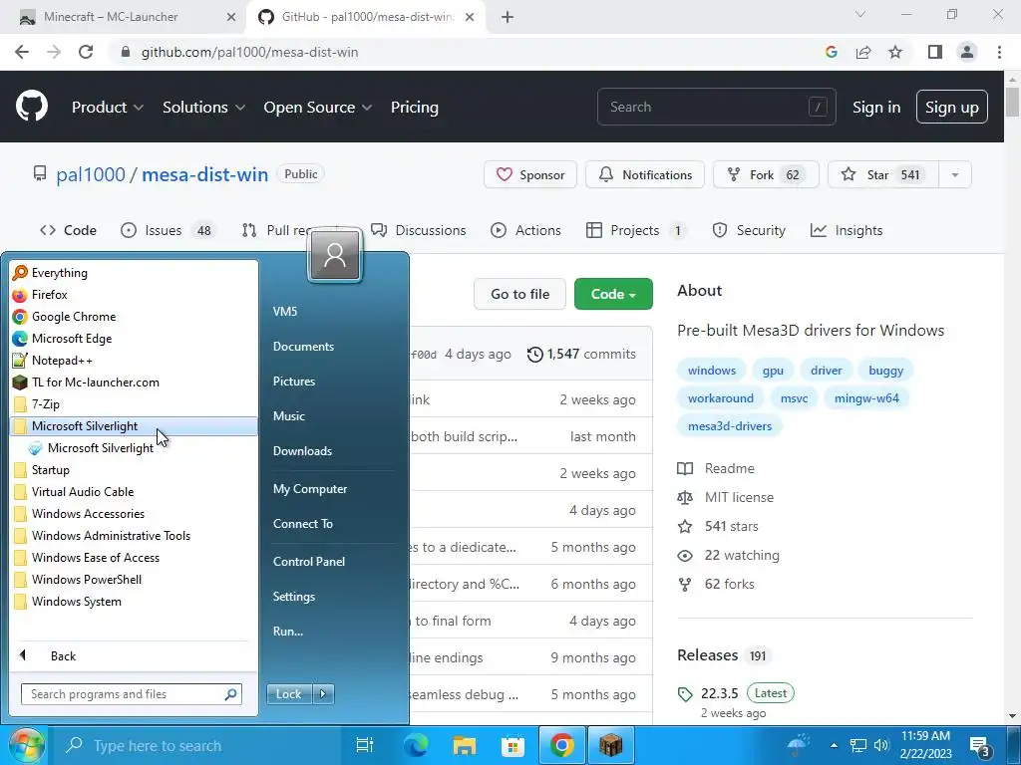Expand the Windows PowerShell folder
The image size is (1021, 765).
(133, 580)
